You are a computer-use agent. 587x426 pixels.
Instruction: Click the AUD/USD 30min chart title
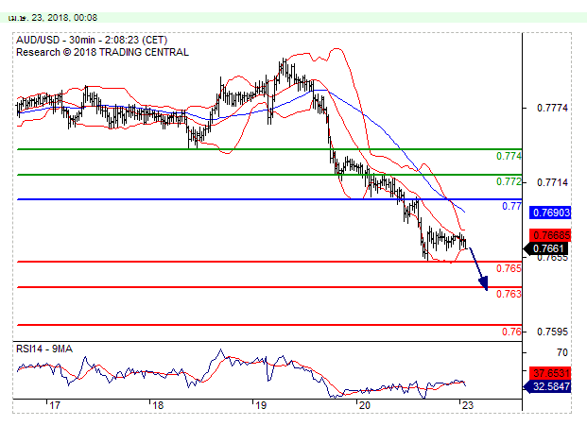92,40
